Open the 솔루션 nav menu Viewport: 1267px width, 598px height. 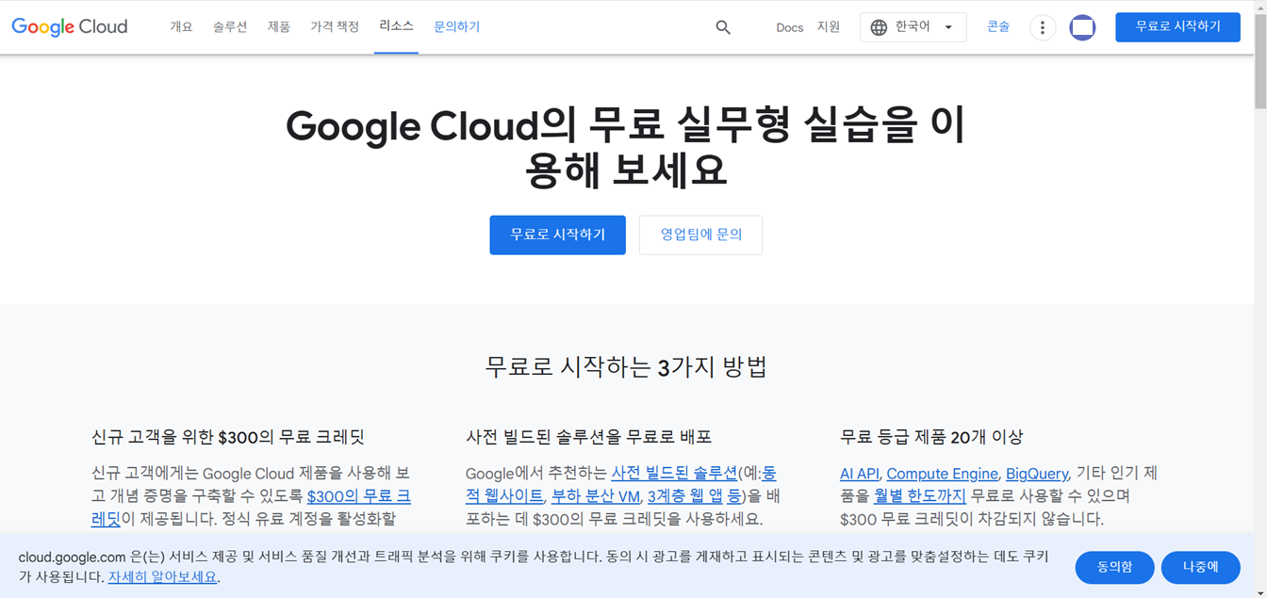coord(230,27)
